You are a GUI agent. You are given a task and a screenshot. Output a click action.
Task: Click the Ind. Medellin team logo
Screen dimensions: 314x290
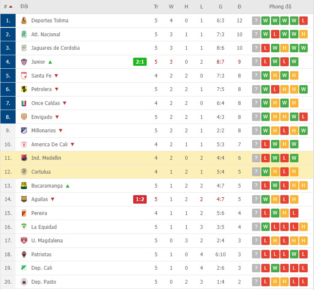(24, 158)
